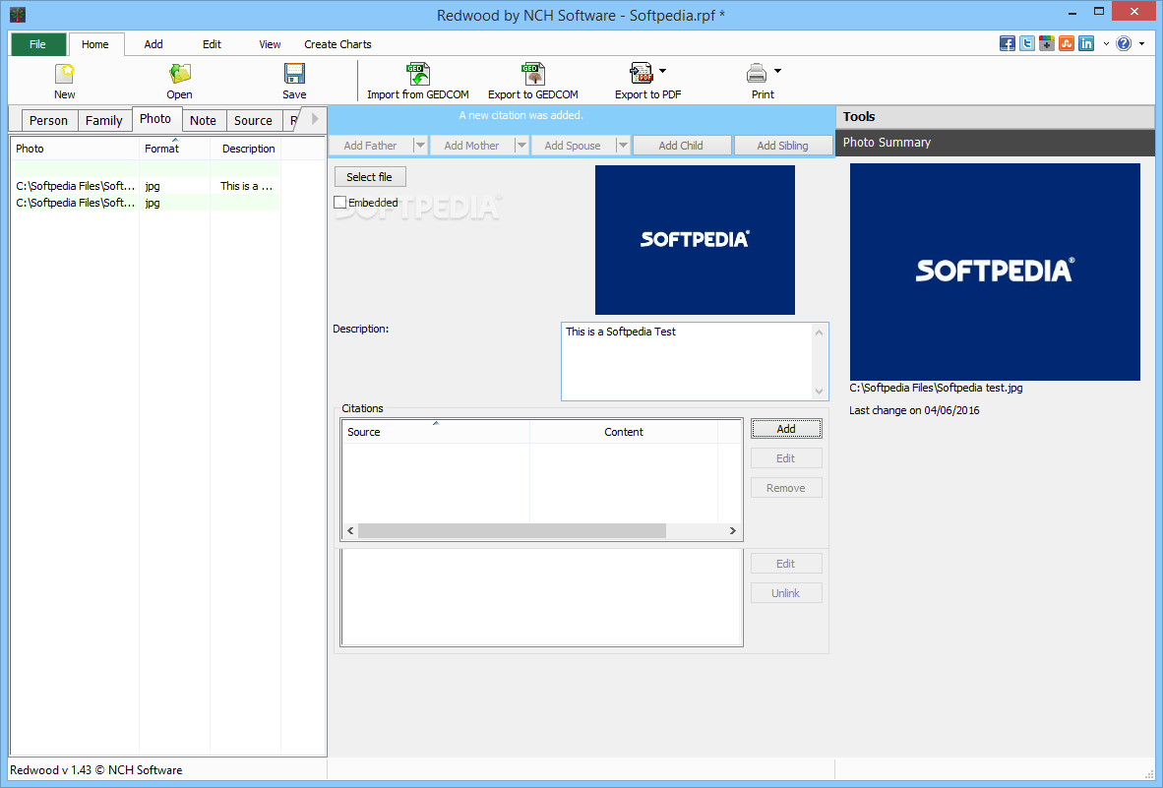Screen dimensions: 1163x788
Task: Open social sharing more-options dropdown
Action: pos(1106,43)
